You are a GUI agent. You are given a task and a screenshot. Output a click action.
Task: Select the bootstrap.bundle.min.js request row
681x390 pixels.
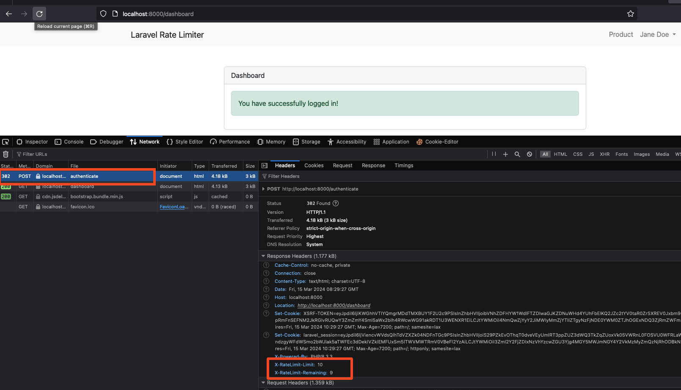coord(96,196)
